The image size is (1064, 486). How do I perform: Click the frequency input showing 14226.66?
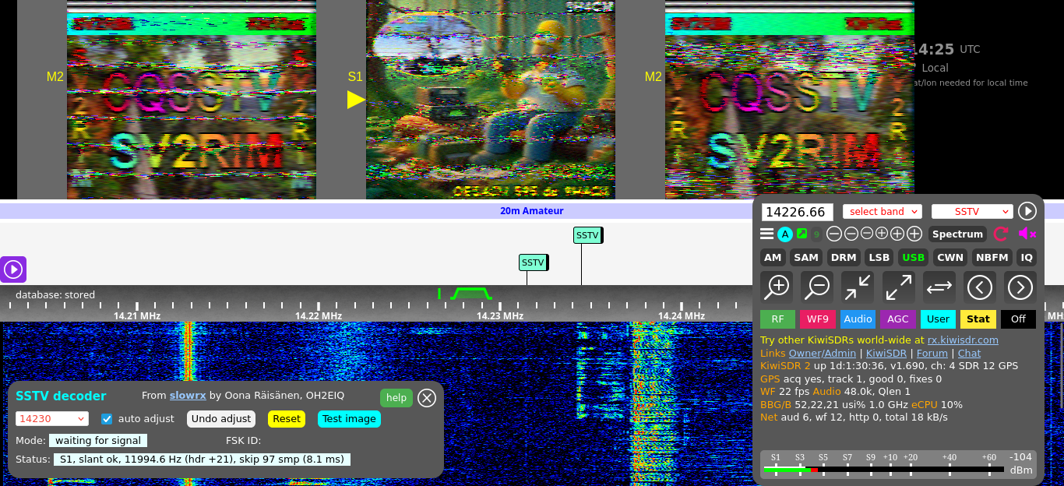coord(798,212)
